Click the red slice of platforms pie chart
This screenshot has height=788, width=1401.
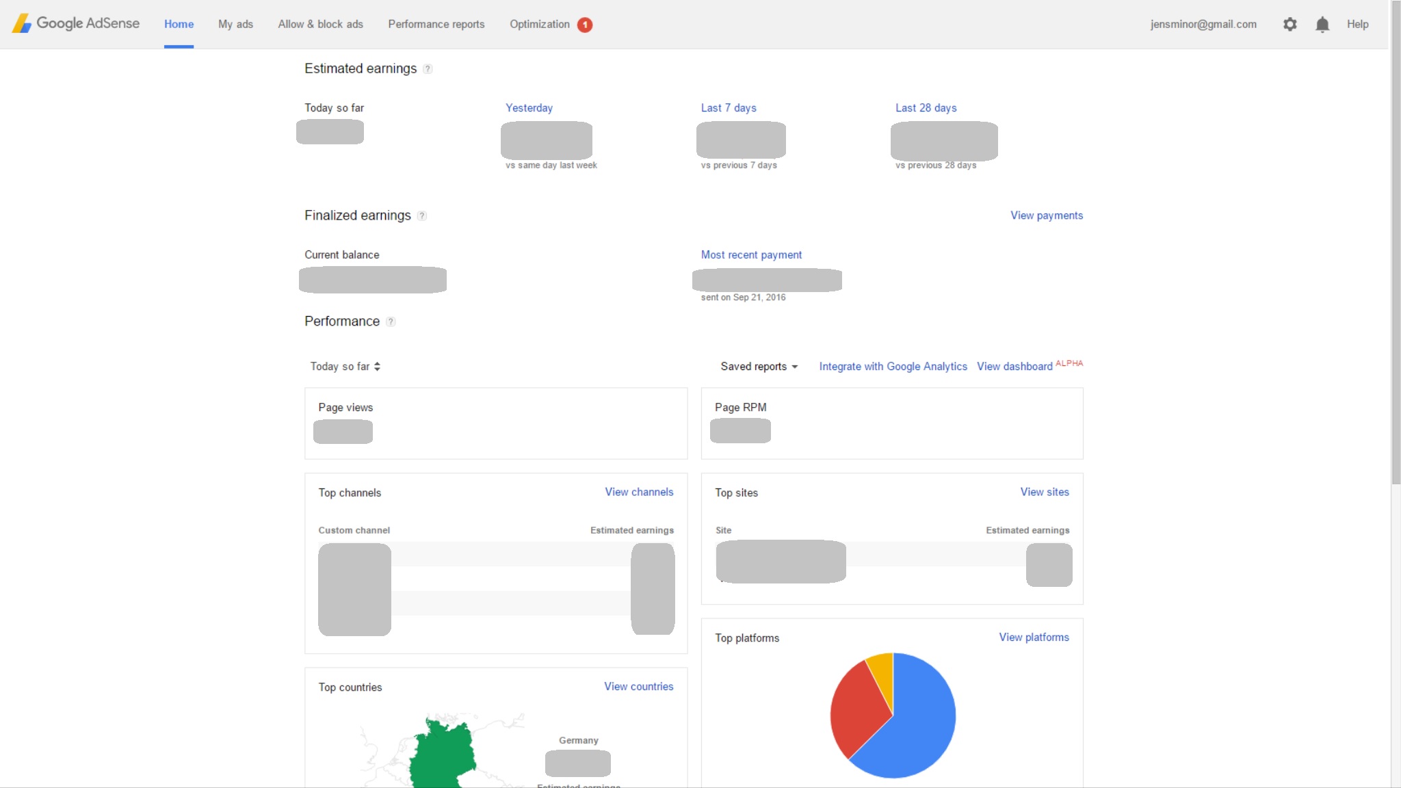coord(855,711)
